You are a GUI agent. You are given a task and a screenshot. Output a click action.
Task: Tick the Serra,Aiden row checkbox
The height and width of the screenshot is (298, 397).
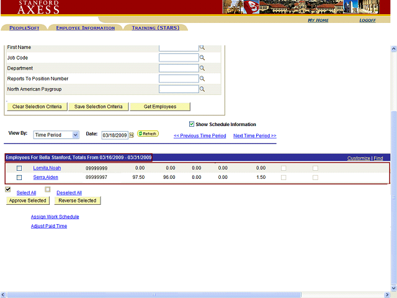[19, 178]
